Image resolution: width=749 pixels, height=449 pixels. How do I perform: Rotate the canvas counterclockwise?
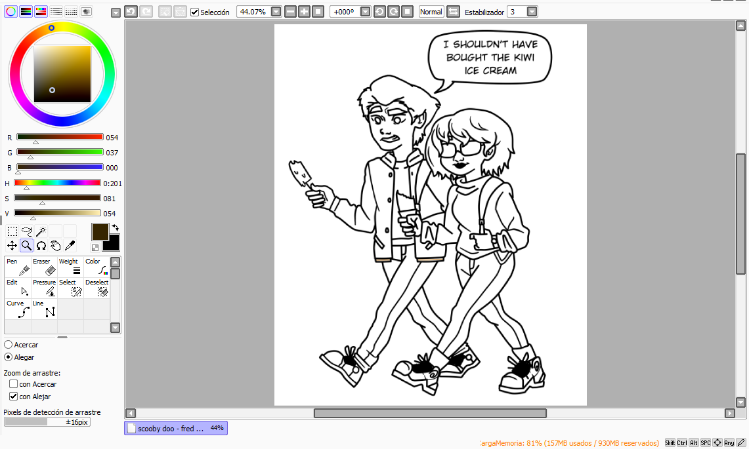coord(379,11)
